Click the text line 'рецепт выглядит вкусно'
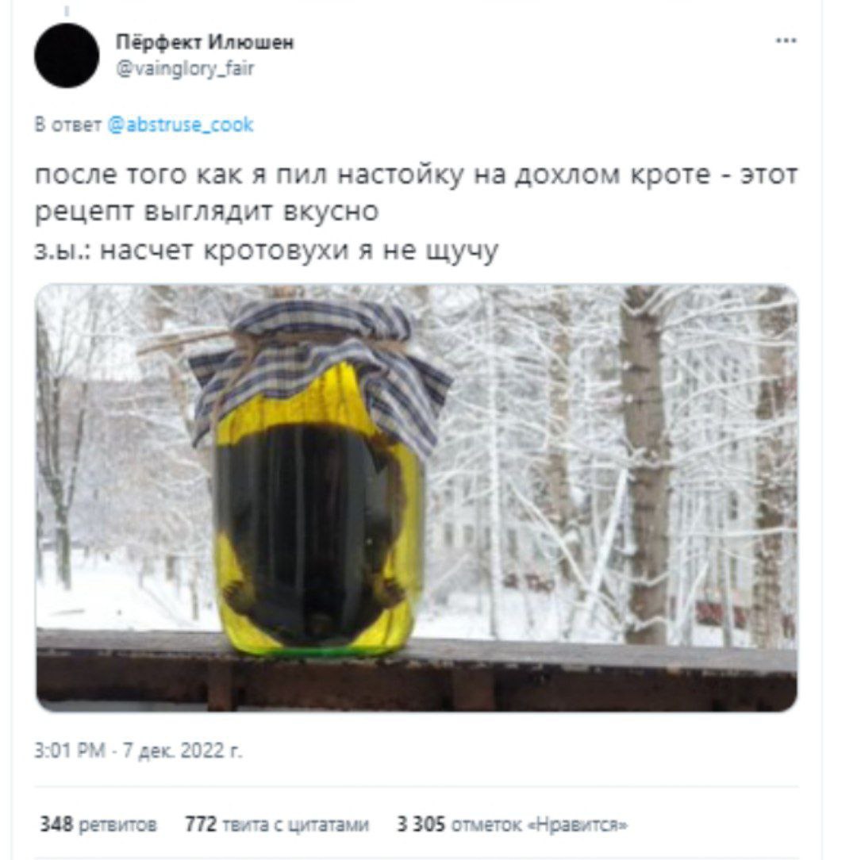The width and height of the screenshot is (857, 860). tap(206, 213)
